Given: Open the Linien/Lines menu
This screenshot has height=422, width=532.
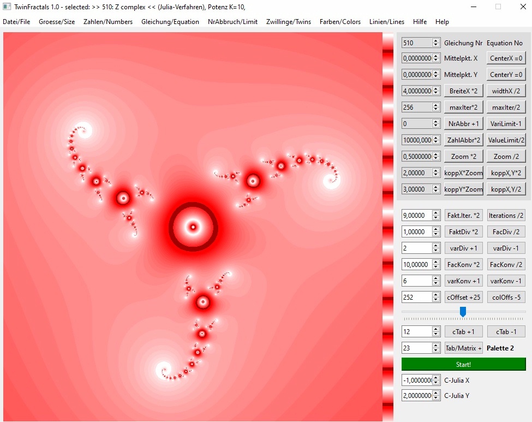Looking at the screenshot, I should pyautogui.click(x=387, y=22).
